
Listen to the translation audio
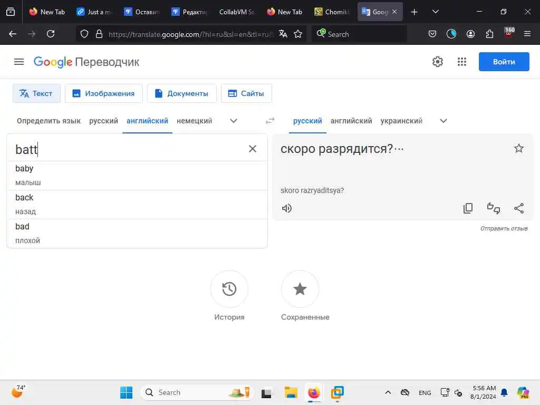click(286, 208)
